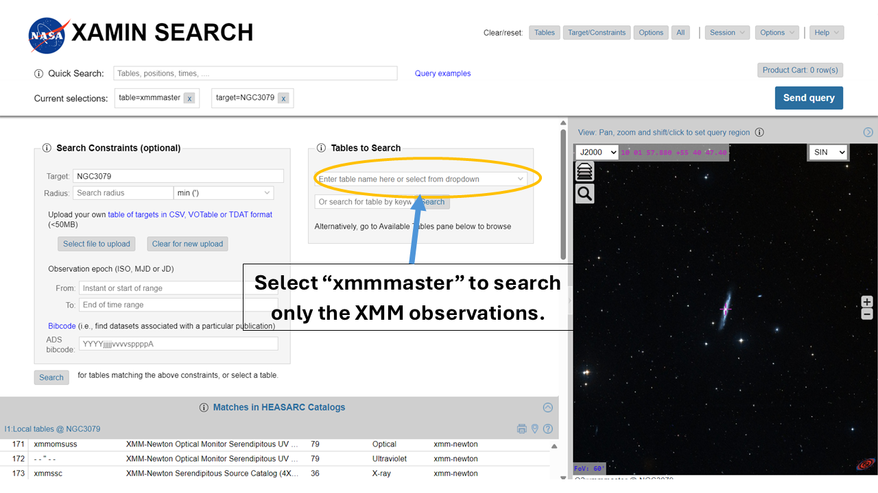Open the Help dropdown menu
The width and height of the screenshot is (878, 493).
(x=827, y=33)
